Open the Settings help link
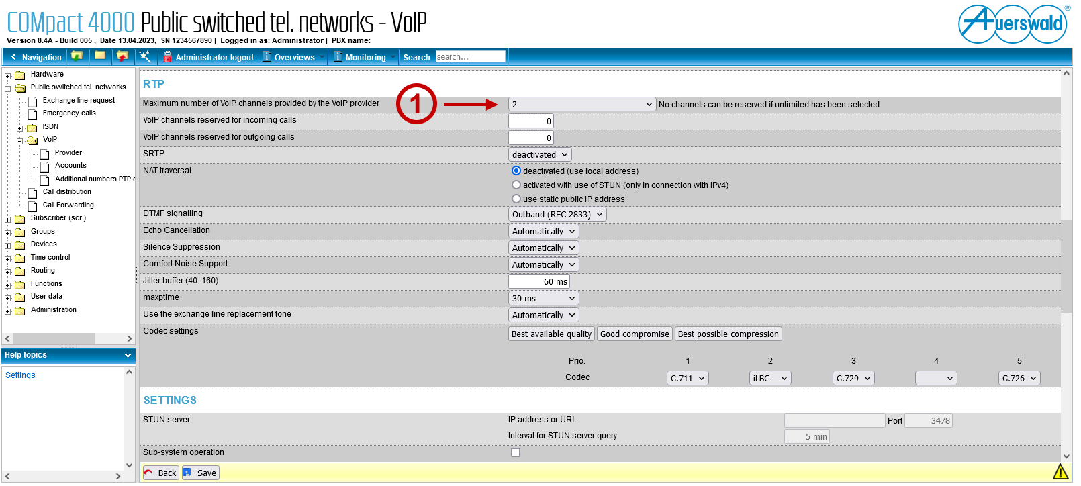1081x486 pixels. click(20, 375)
